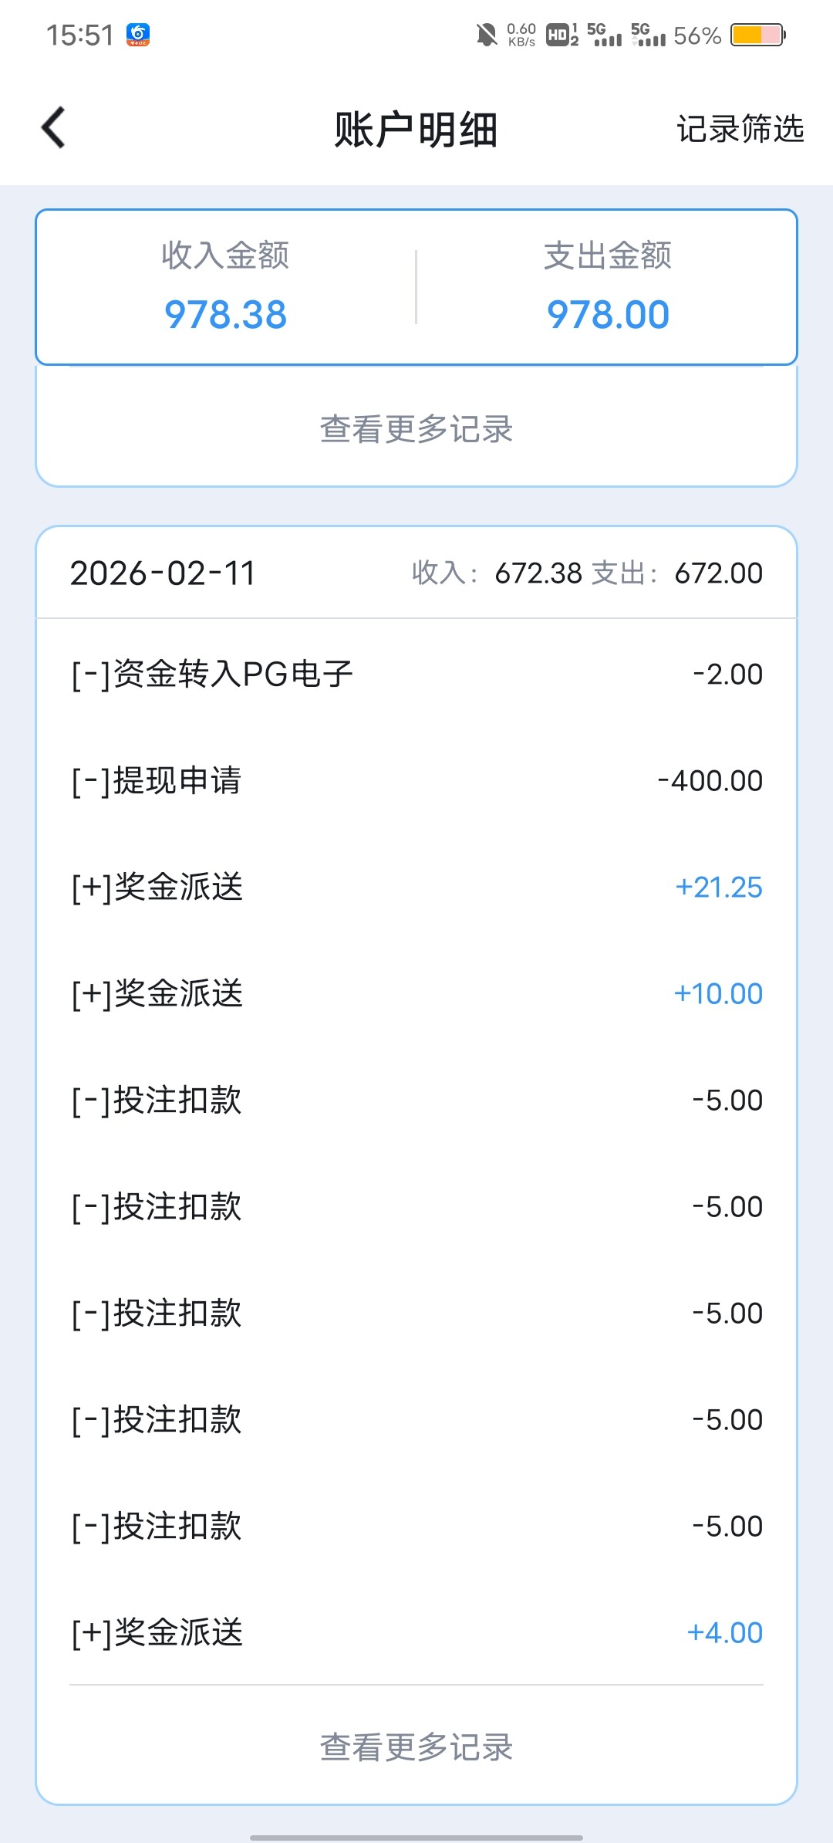This screenshot has height=1843, width=833.
Task: Tap the 2026-02-11 date header
Action: (163, 573)
